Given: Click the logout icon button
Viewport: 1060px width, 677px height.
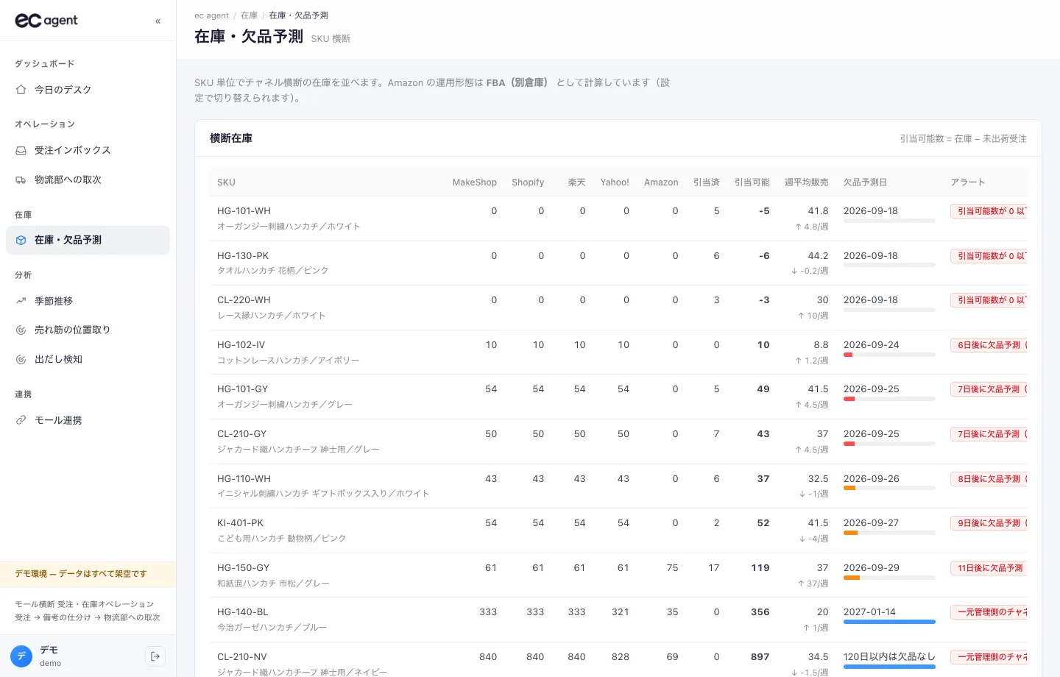Looking at the screenshot, I should (155, 656).
